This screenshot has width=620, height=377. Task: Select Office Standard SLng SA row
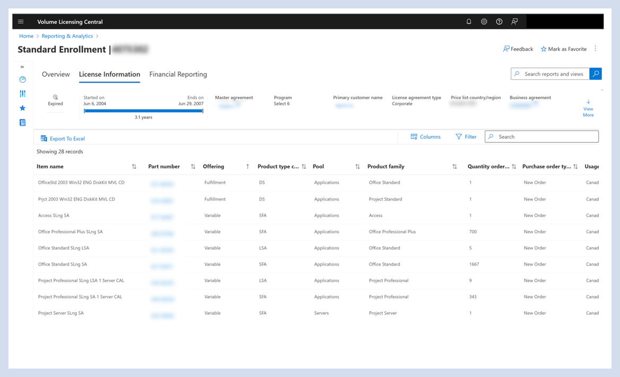[x=316, y=264]
